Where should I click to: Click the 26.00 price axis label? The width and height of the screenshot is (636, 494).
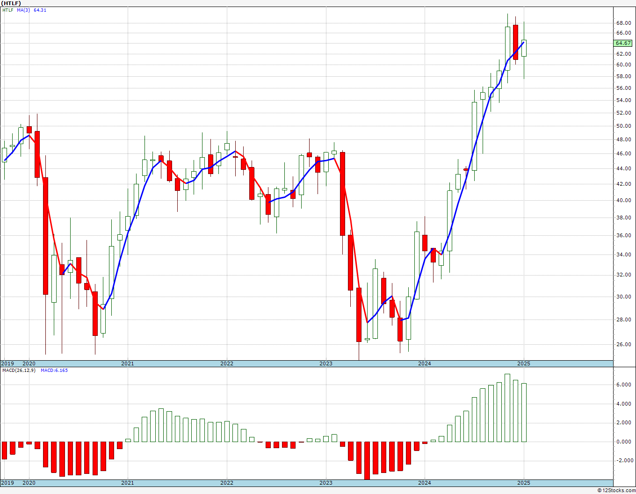click(622, 344)
